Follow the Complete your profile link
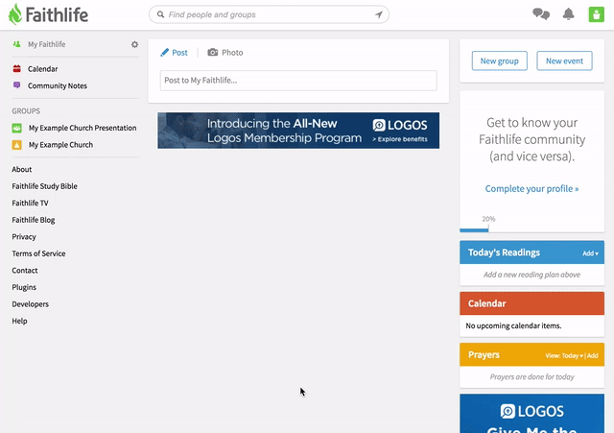Viewport: 614px width, 433px height. click(x=531, y=189)
